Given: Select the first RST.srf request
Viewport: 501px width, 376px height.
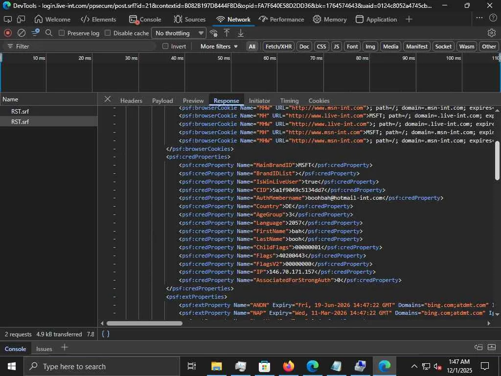Looking at the screenshot, I should click(20, 111).
